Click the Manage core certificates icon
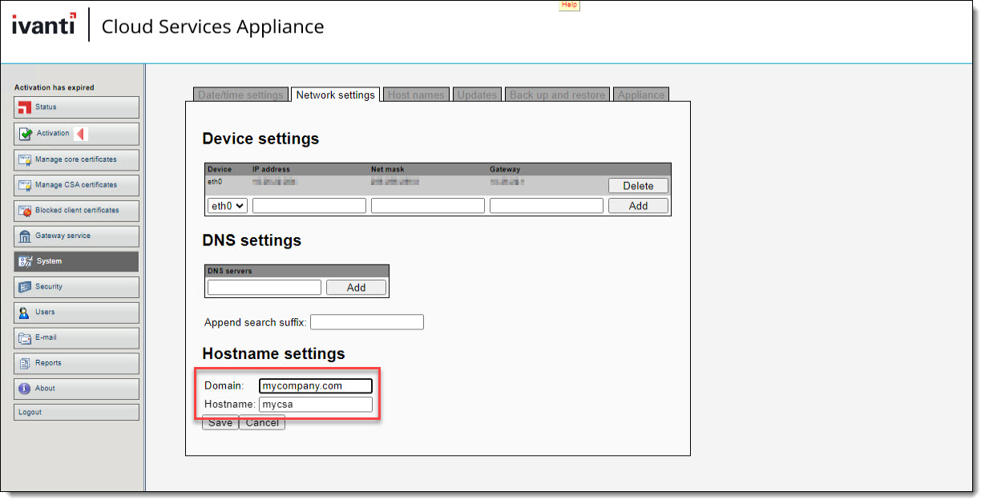985x504 pixels. (x=25, y=159)
